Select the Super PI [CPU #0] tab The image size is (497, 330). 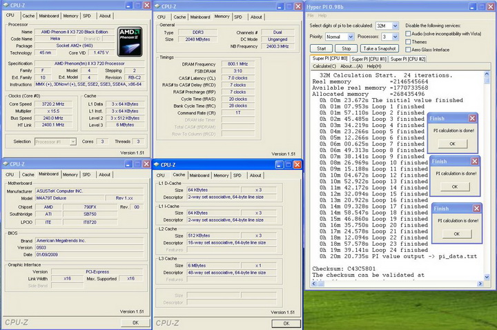(330, 58)
